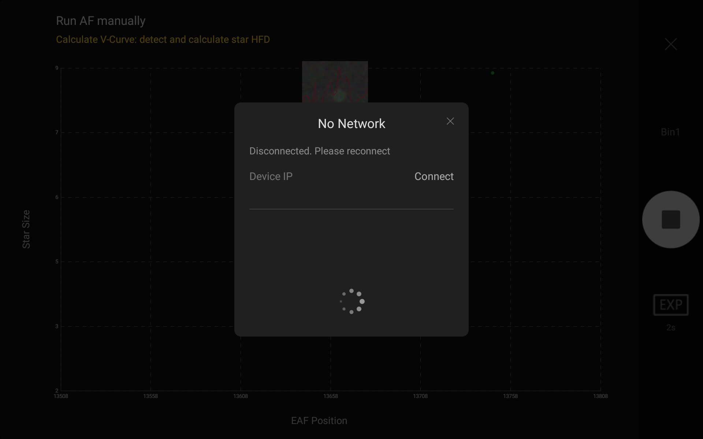703x439 pixels.
Task: Select the 2s exposure time label
Action: click(670, 327)
